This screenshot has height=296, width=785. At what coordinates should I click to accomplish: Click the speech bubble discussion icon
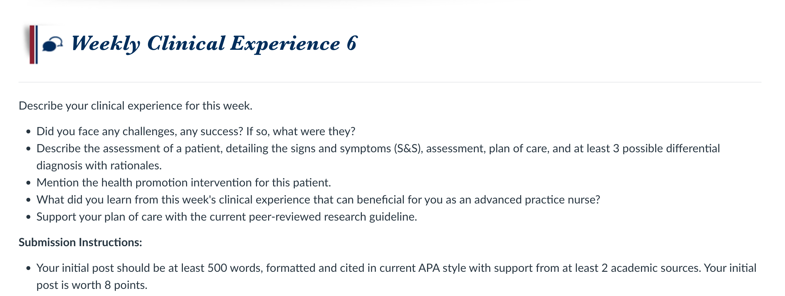click(52, 44)
